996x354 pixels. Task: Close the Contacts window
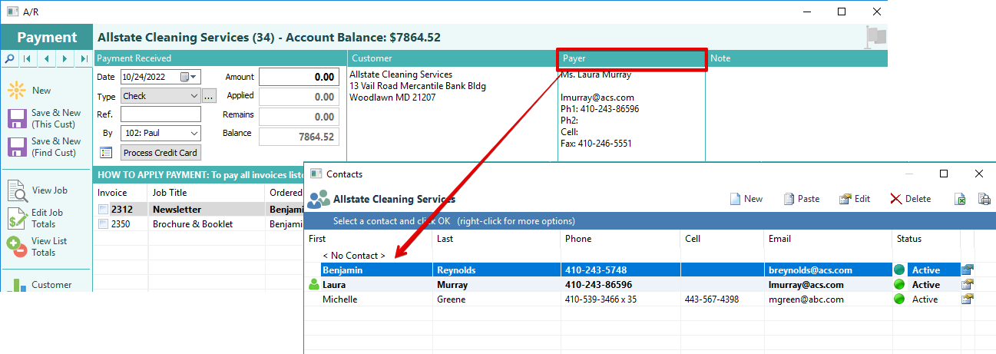979,174
